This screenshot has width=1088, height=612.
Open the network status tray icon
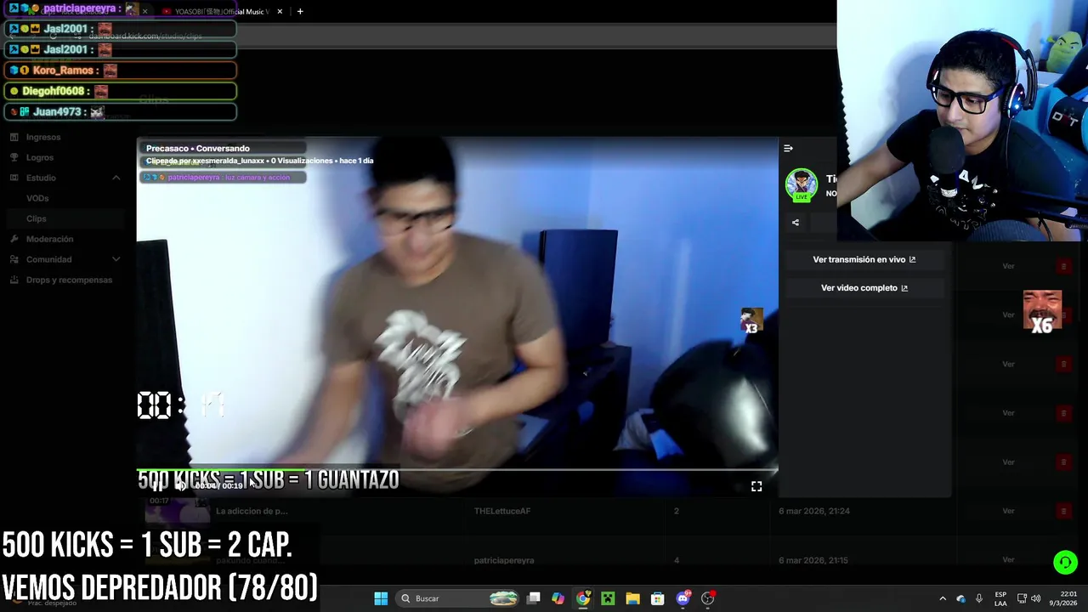1022,598
